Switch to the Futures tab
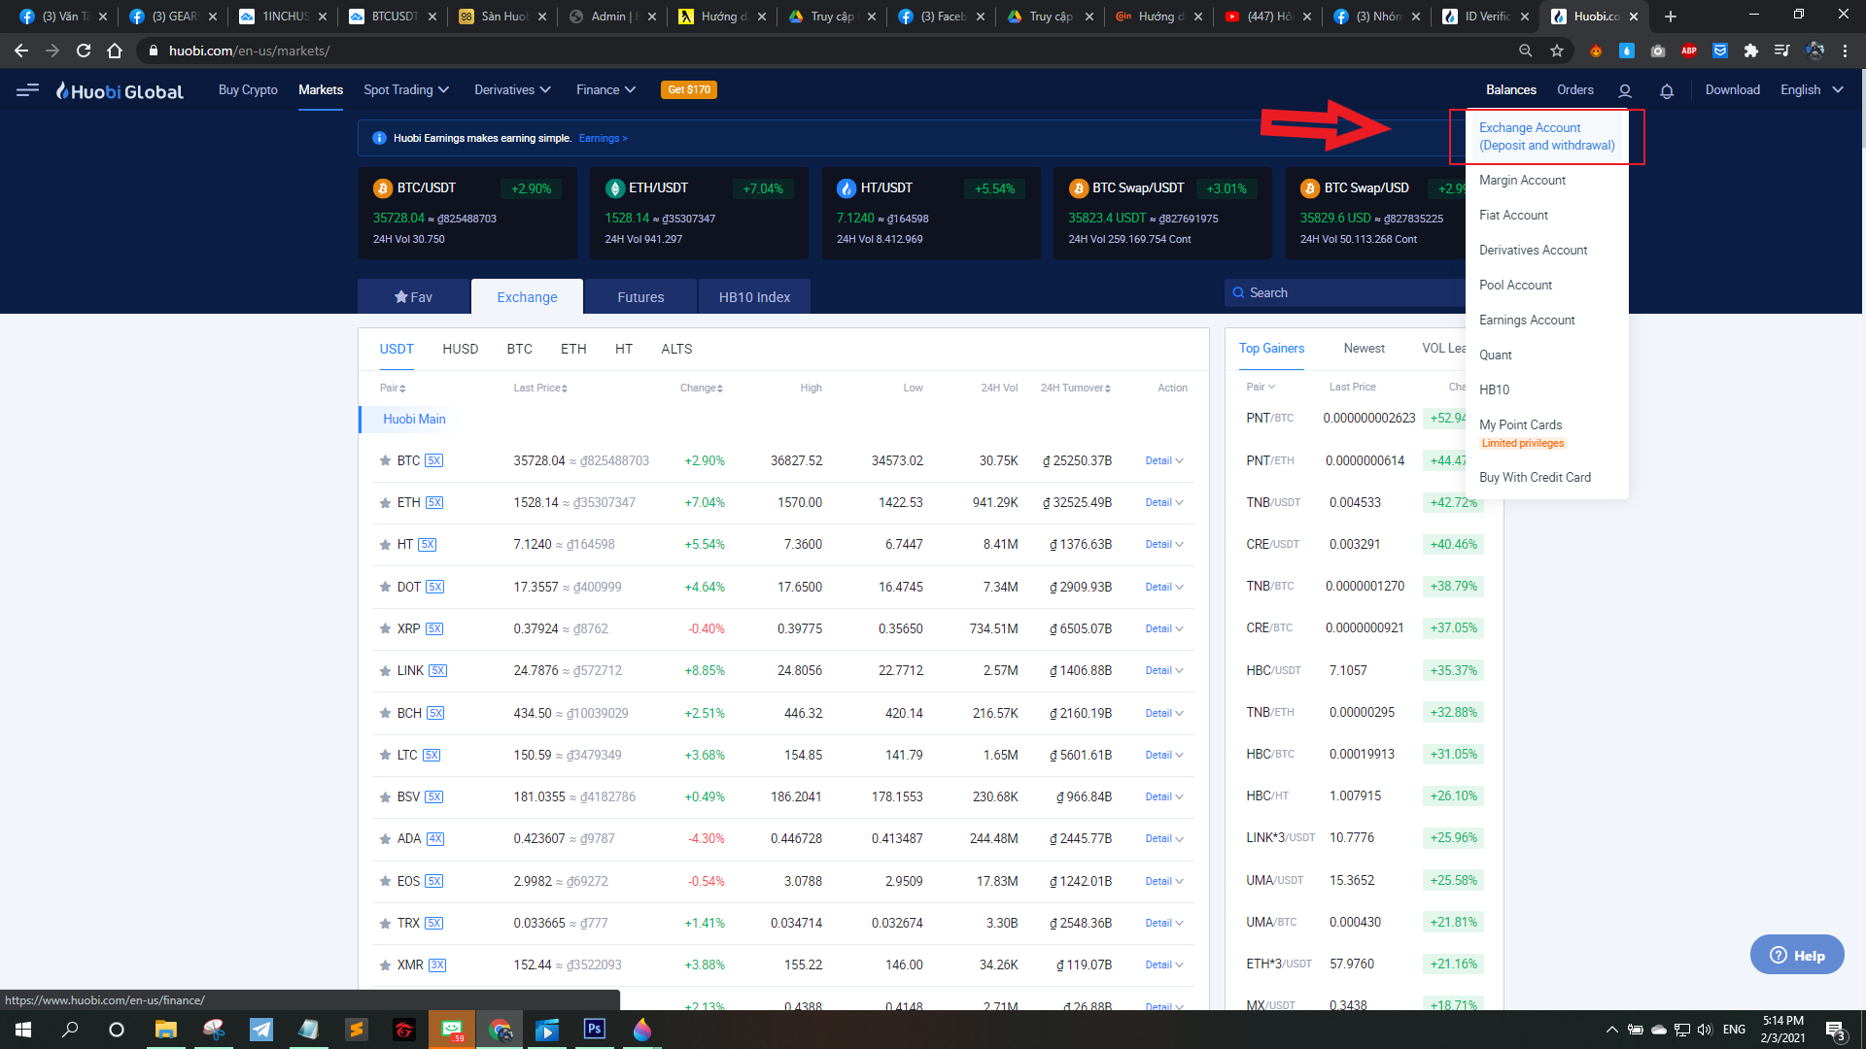 (640, 297)
